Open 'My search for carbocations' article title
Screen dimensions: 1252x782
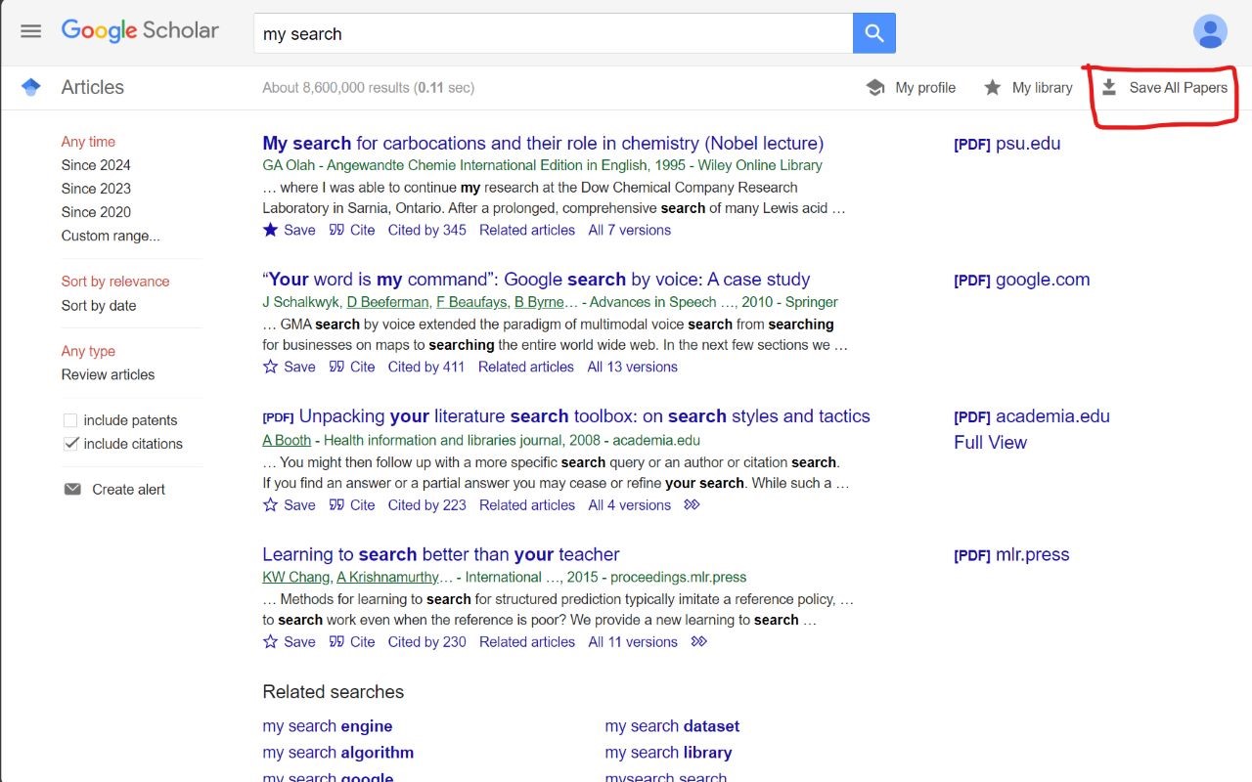[543, 143]
